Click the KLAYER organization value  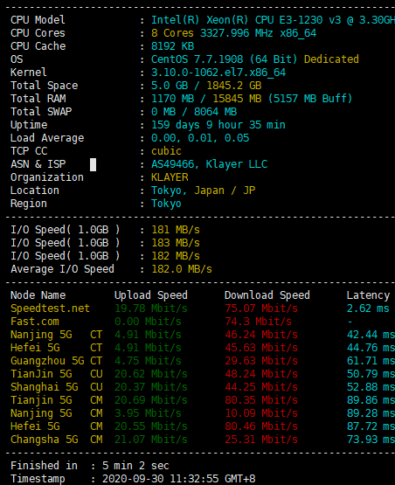pyautogui.click(x=170, y=177)
